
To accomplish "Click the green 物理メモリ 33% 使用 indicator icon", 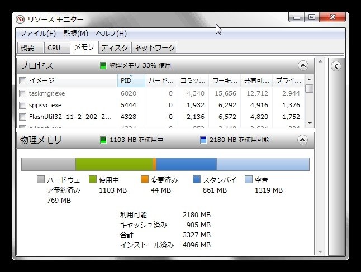I will click(x=103, y=65).
